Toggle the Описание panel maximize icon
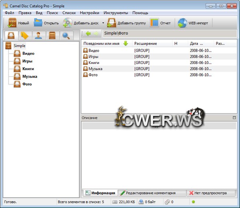Screen dimensions: 240x208 click(x=234, y=118)
